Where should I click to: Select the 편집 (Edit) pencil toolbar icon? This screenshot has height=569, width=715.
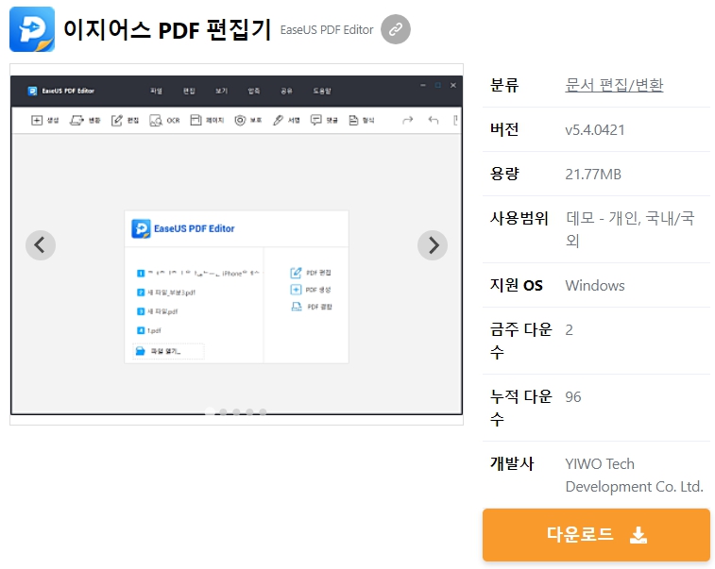pos(117,120)
